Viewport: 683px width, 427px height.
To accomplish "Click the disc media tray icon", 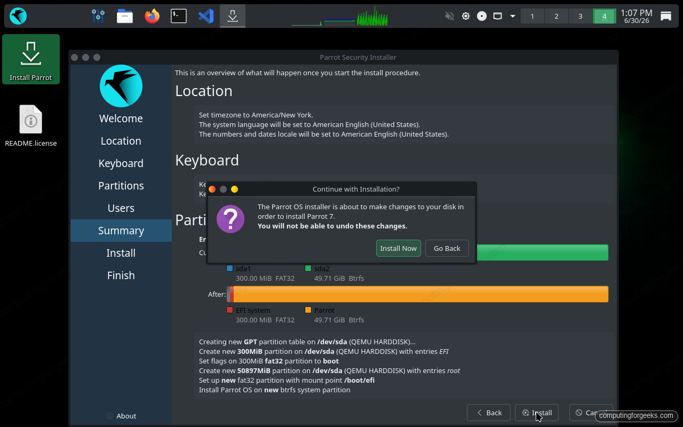I will click(x=482, y=16).
